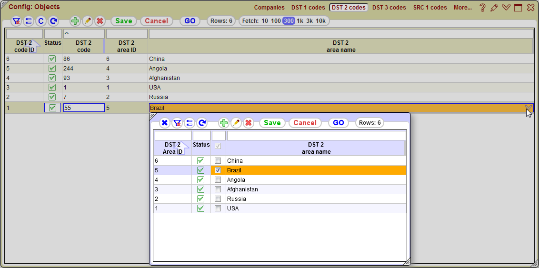Collapse window with double chevron icon

[506, 8]
